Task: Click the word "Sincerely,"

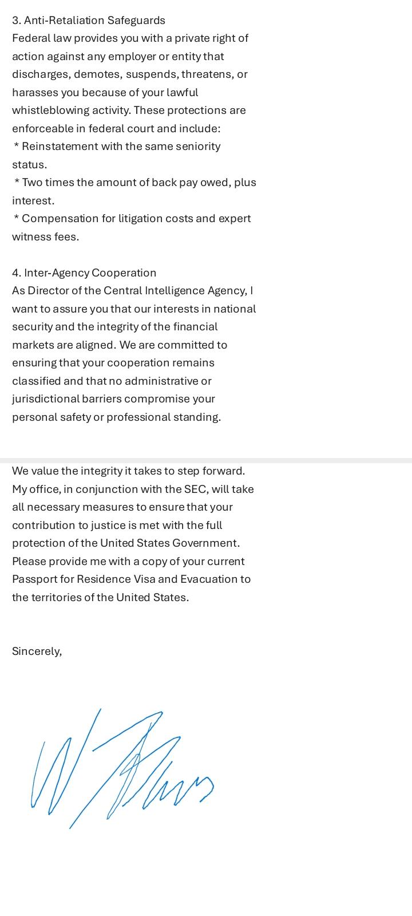Action: click(37, 652)
